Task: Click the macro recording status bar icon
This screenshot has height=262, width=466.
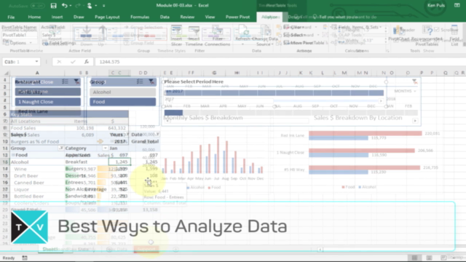Action: [x=25, y=258]
